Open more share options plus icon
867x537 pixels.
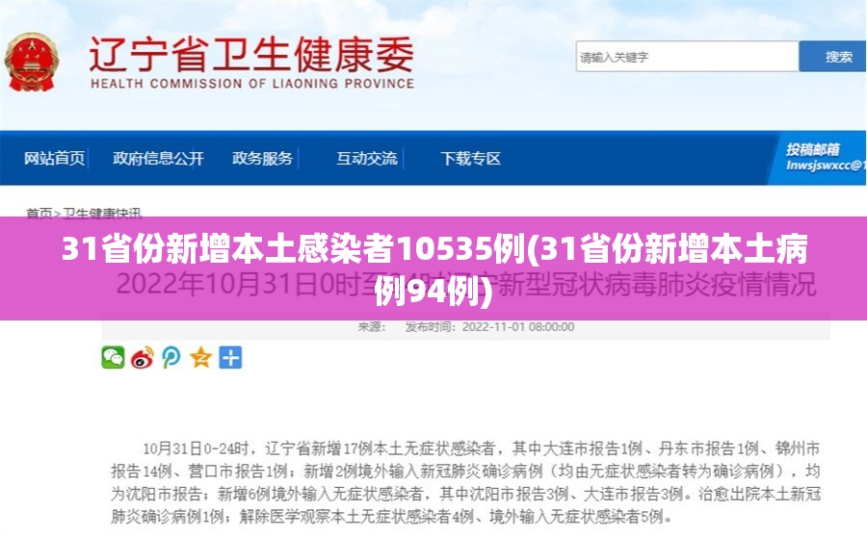coord(230,357)
